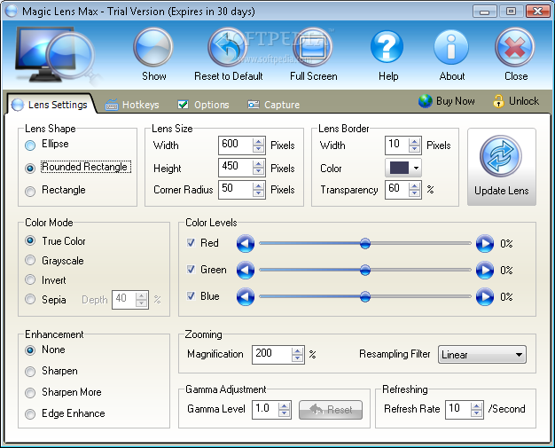The image size is (555, 448).
Task: Toggle the Blue channel checkbox
Action: pyautogui.click(x=191, y=295)
